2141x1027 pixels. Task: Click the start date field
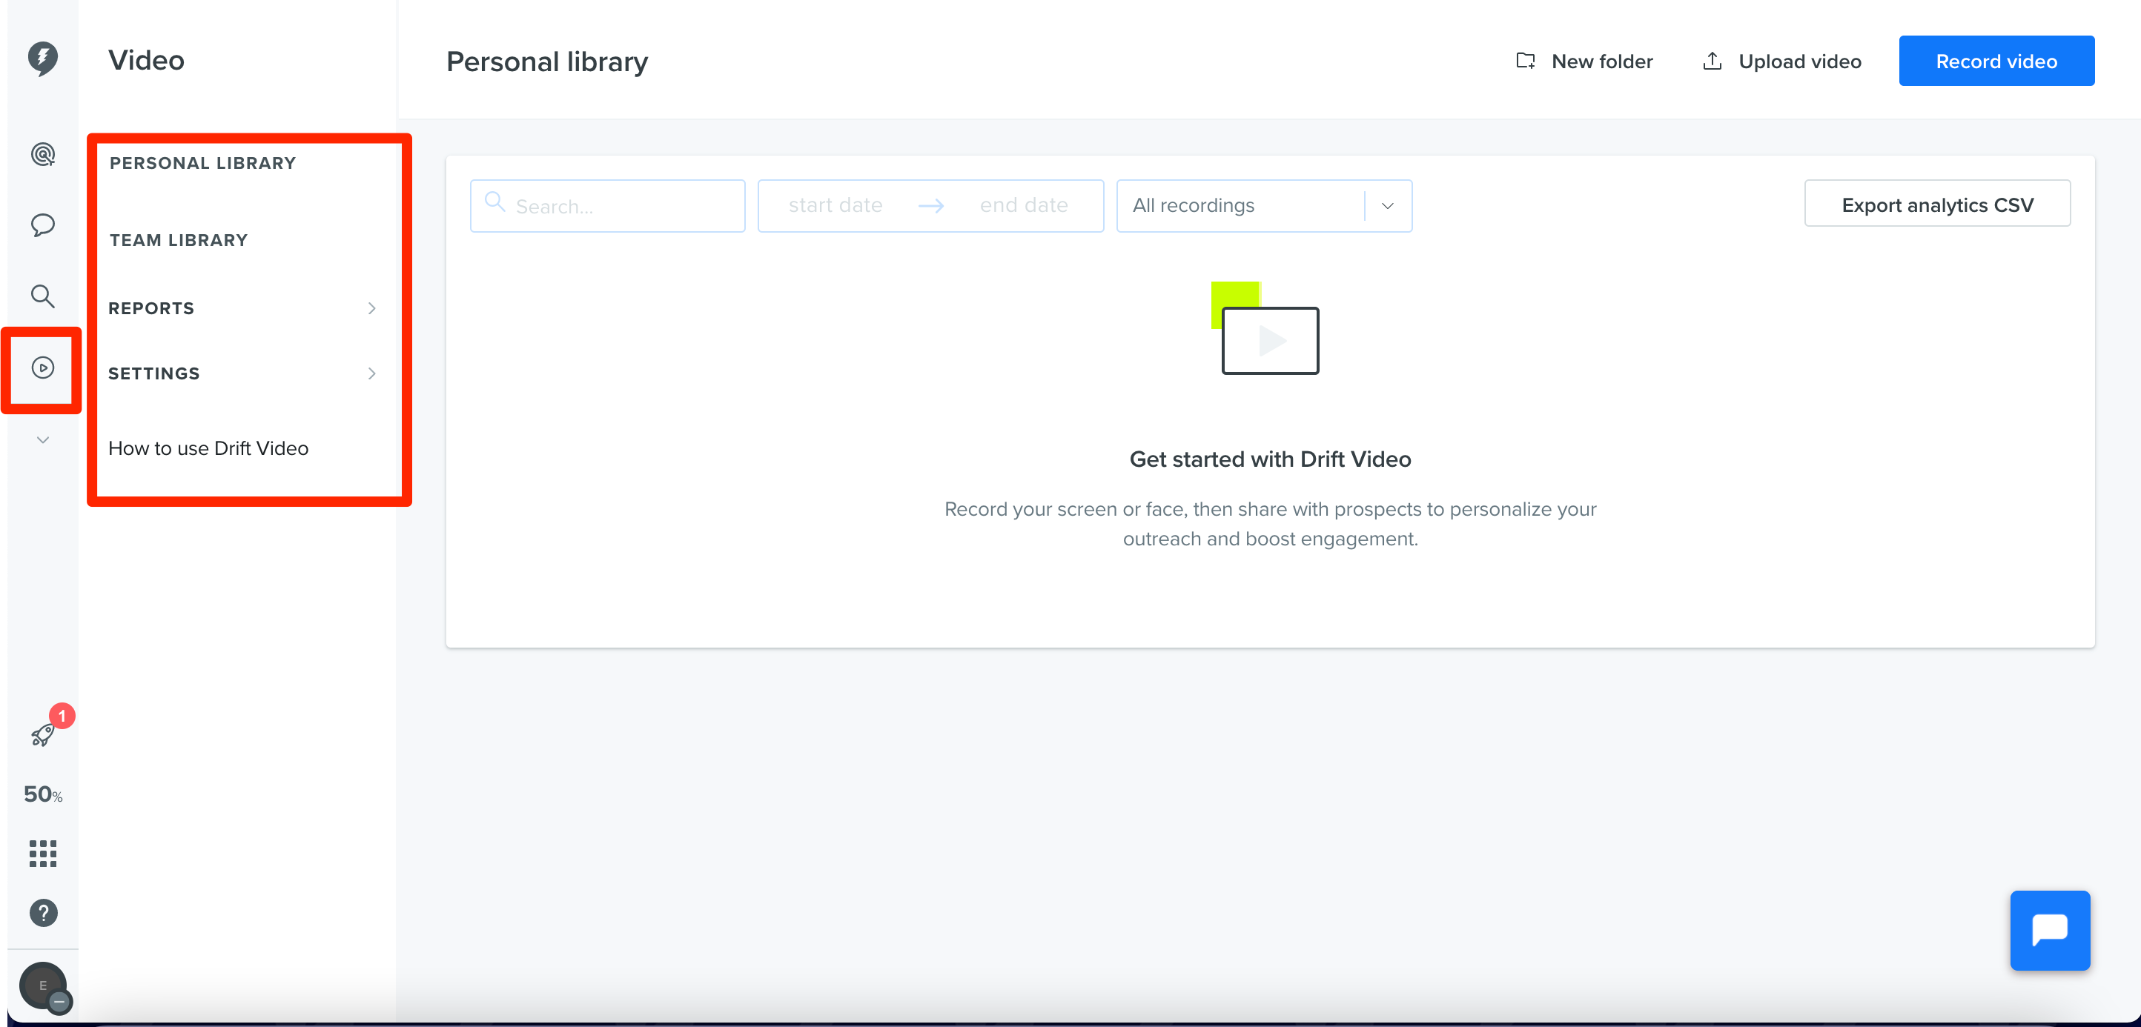[x=835, y=205]
